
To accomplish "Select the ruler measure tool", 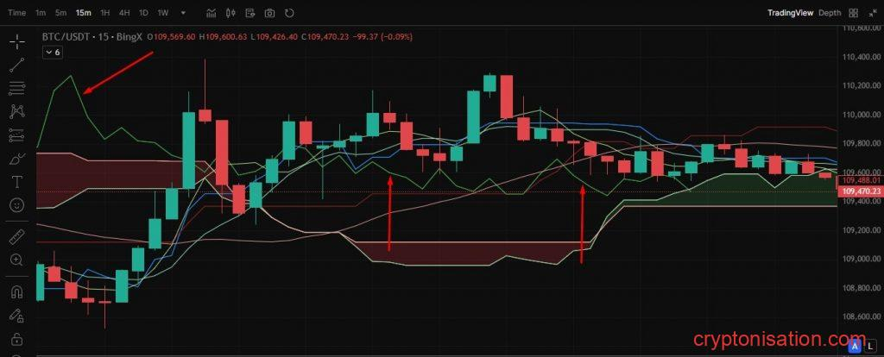I will tap(17, 236).
